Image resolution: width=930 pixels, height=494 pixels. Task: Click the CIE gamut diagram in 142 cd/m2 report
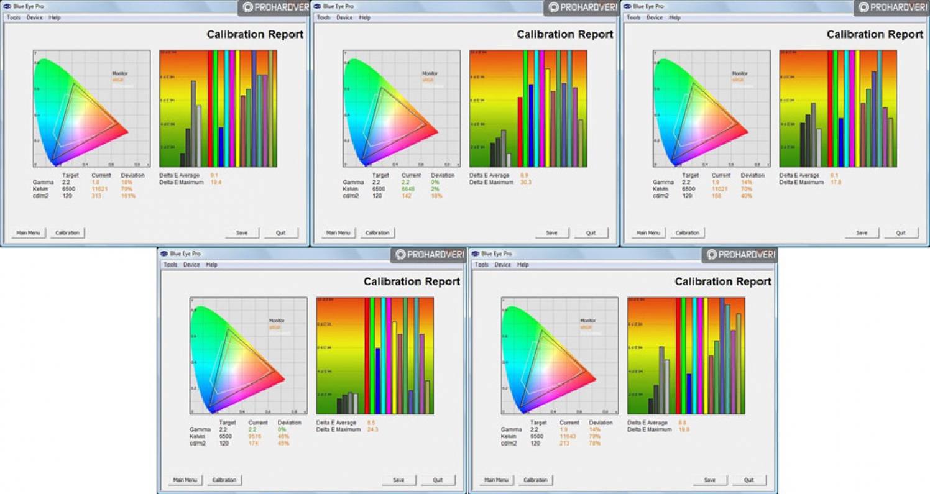click(x=402, y=109)
